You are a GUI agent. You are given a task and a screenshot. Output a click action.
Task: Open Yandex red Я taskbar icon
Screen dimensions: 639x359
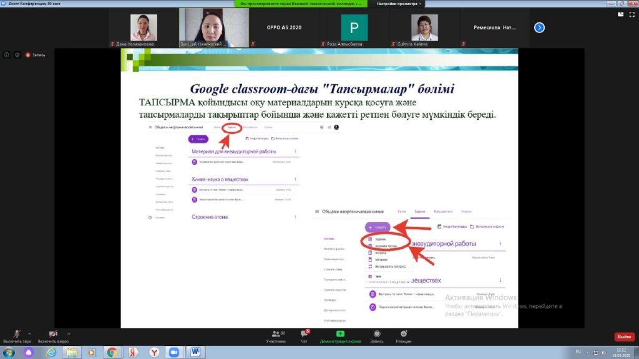point(133,352)
